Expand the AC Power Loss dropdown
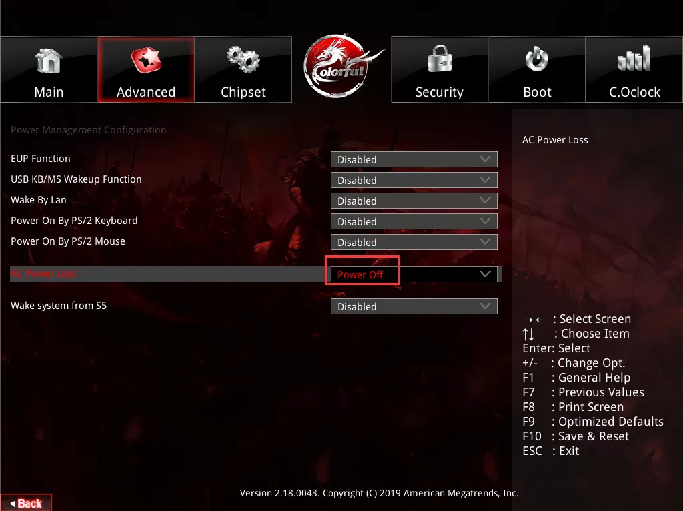683x511 pixels. click(x=414, y=274)
